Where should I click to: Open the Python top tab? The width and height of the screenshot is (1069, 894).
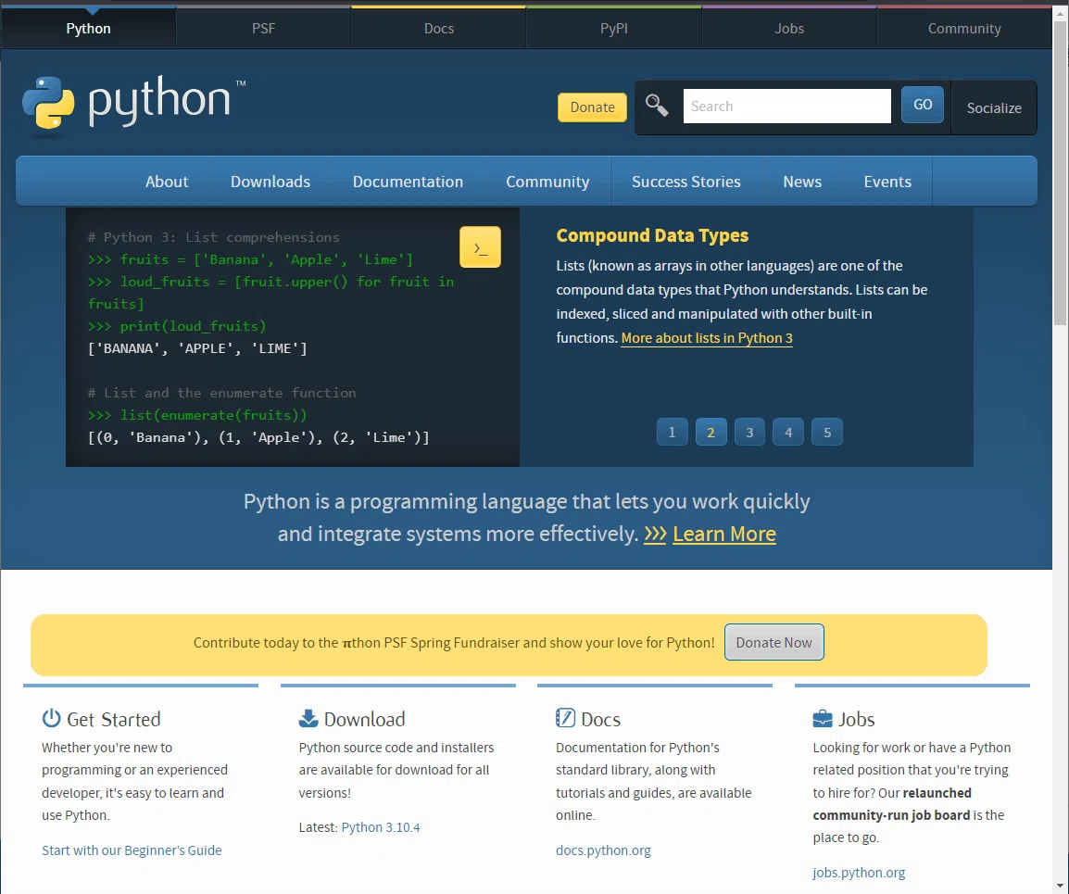88,28
